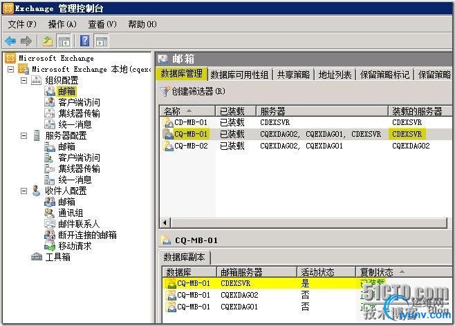
Task: Sort by the 装载的服务器 column header
Action: click(x=420, y=111)
